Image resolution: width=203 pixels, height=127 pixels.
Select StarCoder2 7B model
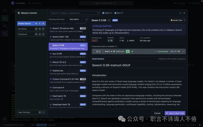pyautogui.click(x=68, y=97)
